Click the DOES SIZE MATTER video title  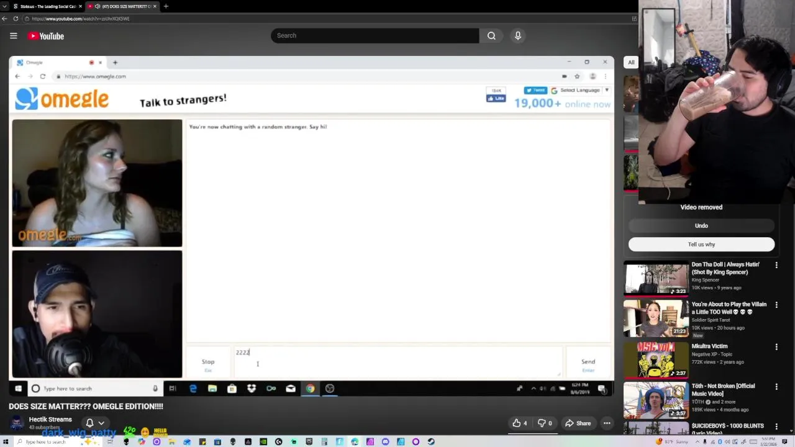coord(86,406)
